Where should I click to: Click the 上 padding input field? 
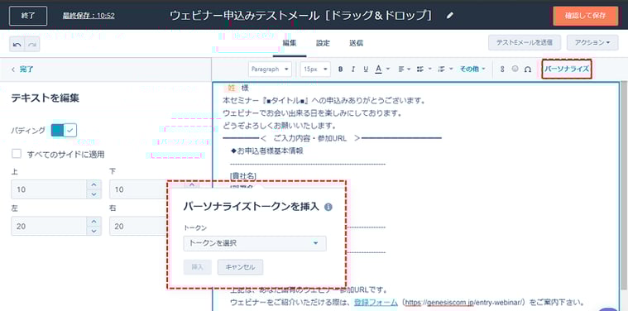point(49,189)
